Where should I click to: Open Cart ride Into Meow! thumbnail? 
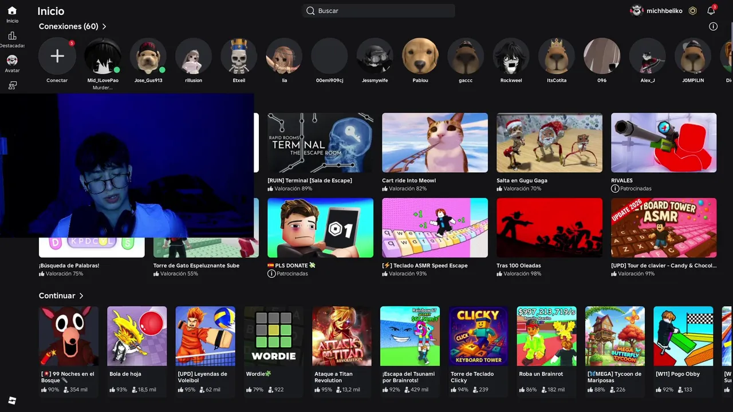pos(435,142)
